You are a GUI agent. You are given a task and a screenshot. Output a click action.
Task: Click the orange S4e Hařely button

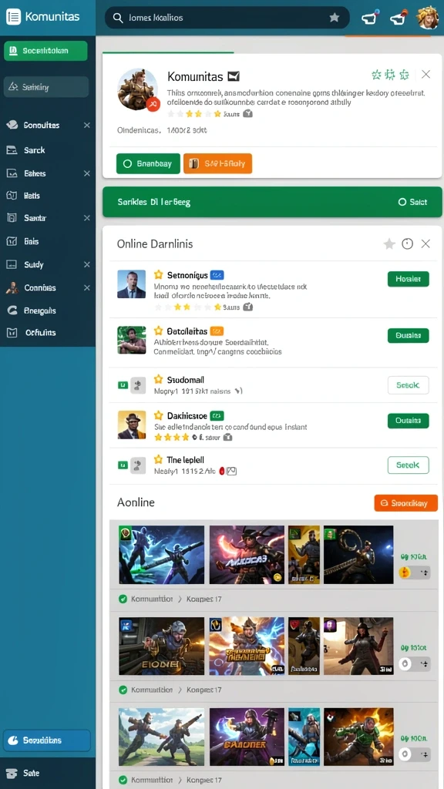(217, 163)
